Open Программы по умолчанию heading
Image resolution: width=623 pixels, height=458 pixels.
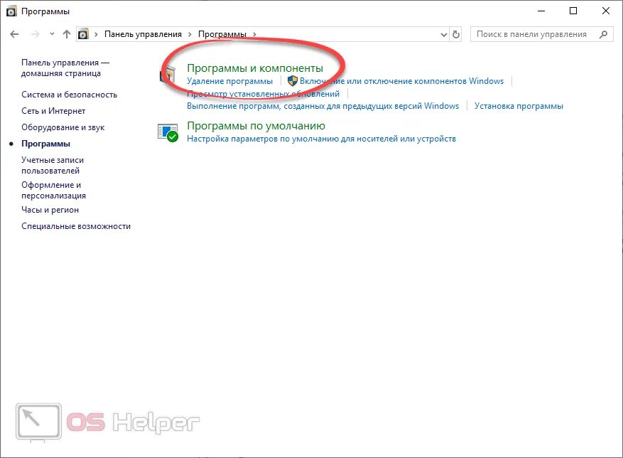coord(256,126)
